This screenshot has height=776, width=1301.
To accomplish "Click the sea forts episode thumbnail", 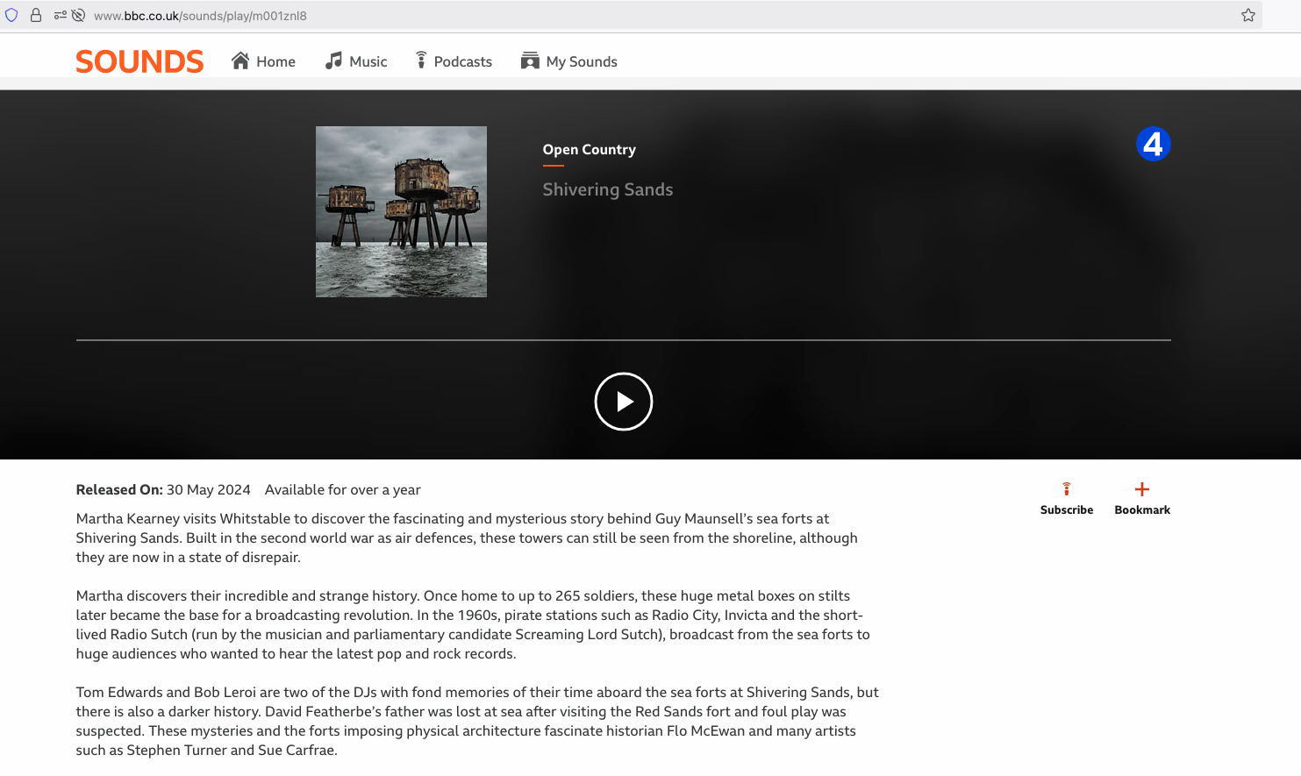I will coord(401,211).
